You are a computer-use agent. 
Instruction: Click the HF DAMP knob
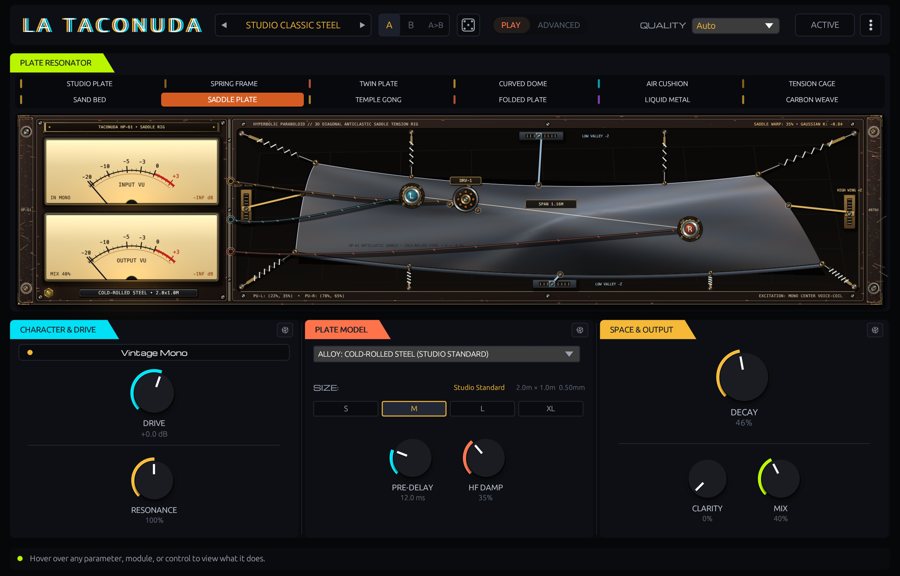point(485,458)
